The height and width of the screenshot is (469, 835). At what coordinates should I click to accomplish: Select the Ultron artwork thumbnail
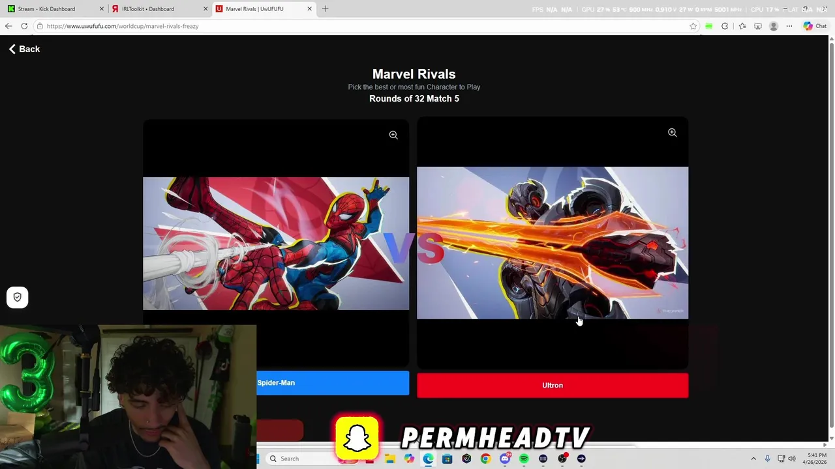click(553, 243)
